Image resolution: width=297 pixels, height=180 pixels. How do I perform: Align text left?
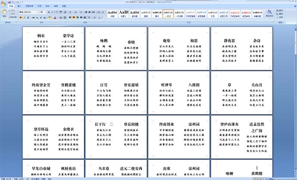click(70, 18)
